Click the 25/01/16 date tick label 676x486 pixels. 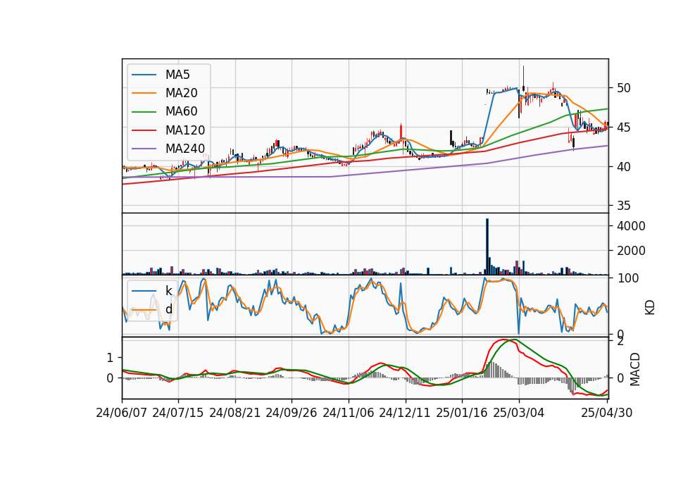(x=462, y=413)
